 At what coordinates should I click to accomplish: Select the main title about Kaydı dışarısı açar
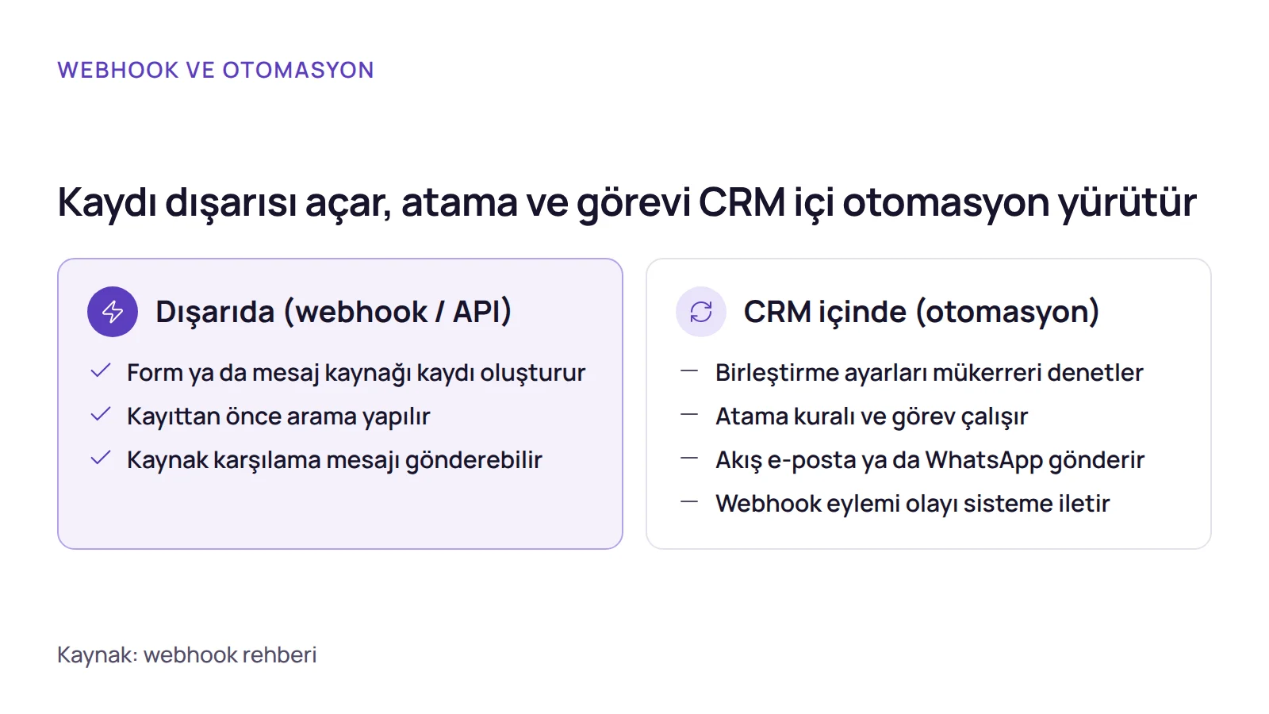(627, 202)
